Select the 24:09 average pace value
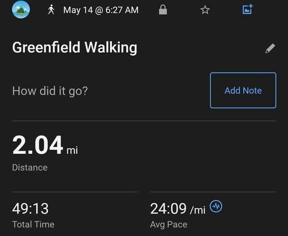This screenshot has width=288, height=236. [168, 208]
